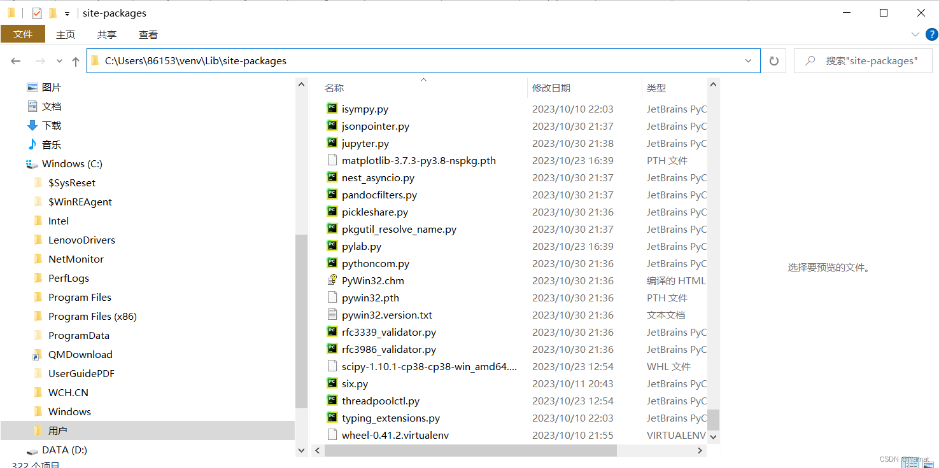
Task: Click the file list horizontal scrollbar thumb
Action: click(470, 450)
